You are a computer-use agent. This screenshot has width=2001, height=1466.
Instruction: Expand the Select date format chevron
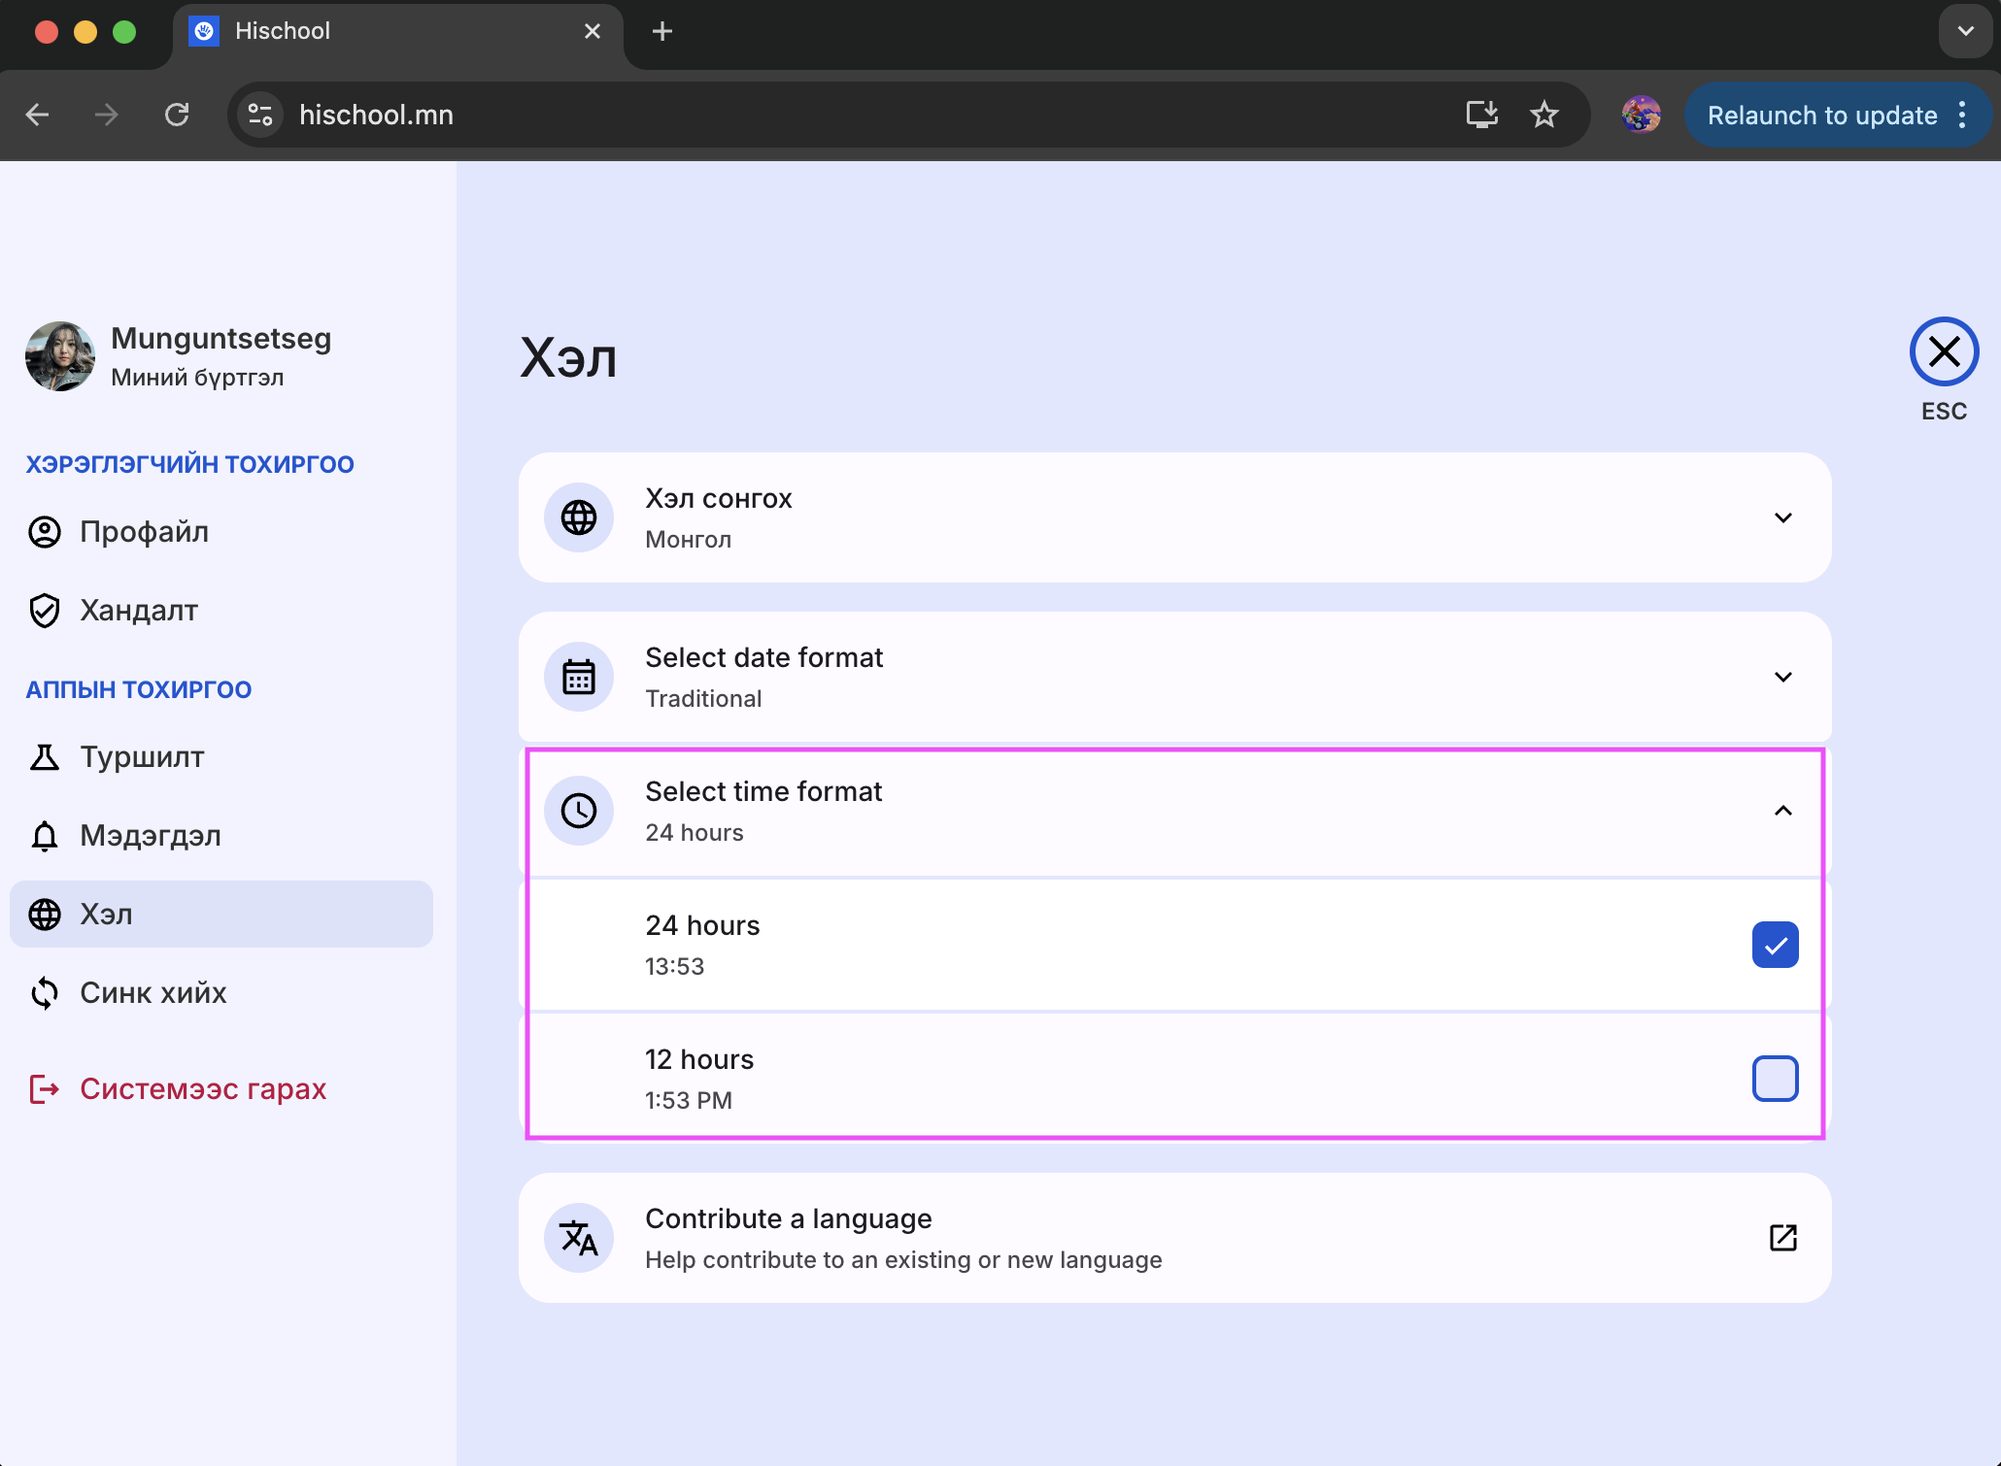click(1782, 677)
